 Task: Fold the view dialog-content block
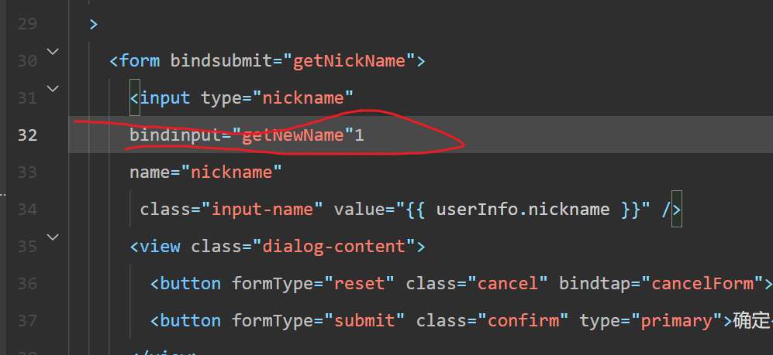(53, 237)
